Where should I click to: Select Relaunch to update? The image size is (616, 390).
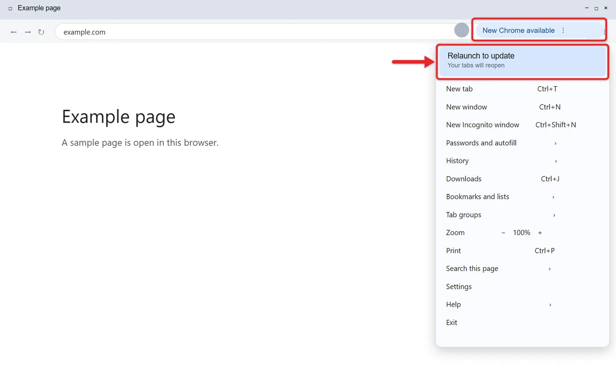522,61
